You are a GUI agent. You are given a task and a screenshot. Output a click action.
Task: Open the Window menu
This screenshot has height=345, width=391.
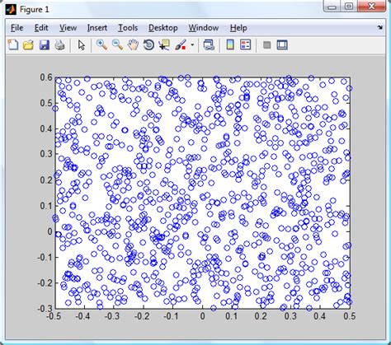[x=204, y=28]
